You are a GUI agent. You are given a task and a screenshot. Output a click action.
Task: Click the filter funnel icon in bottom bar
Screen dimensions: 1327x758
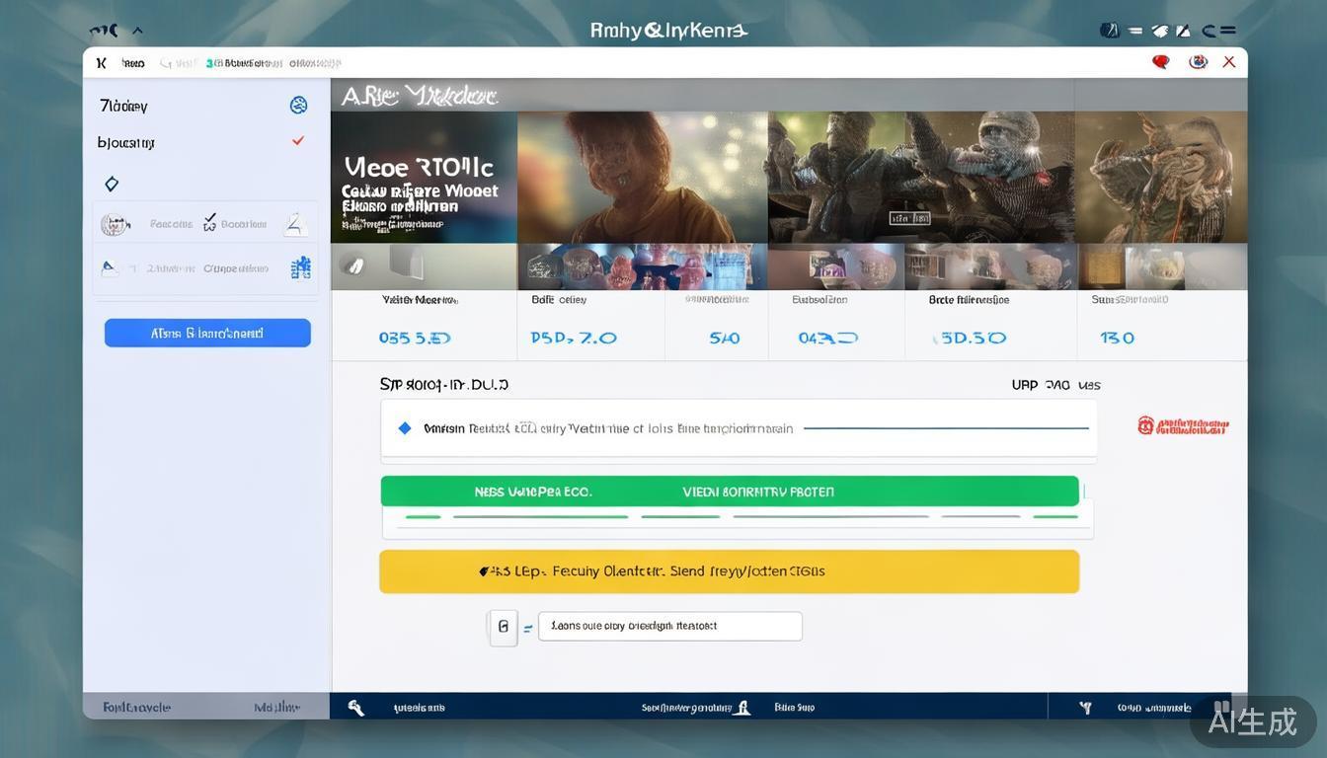pos(1086,707)
